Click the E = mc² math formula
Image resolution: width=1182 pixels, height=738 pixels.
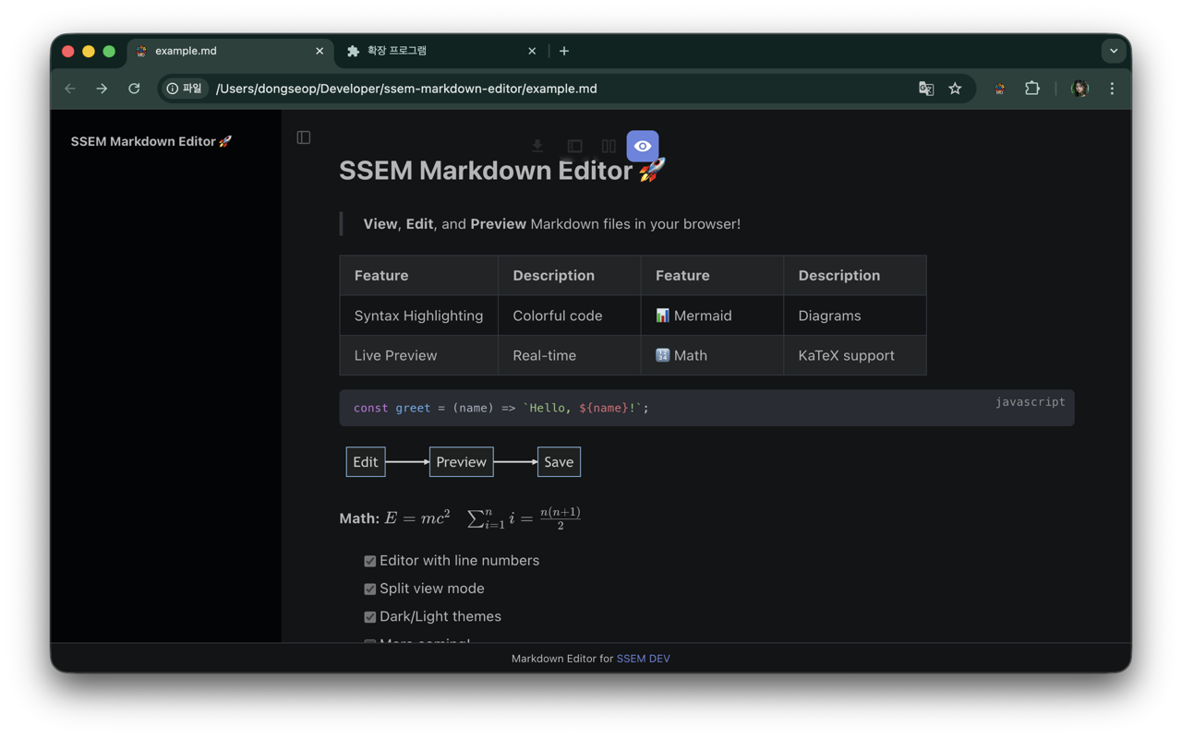(x=417, y=518)
